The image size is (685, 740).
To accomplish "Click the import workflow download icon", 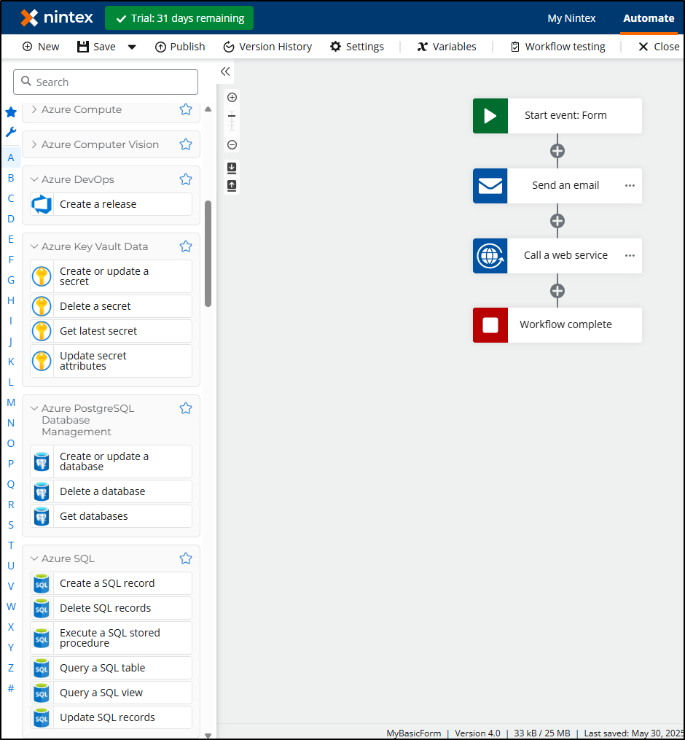I will 232,168.
